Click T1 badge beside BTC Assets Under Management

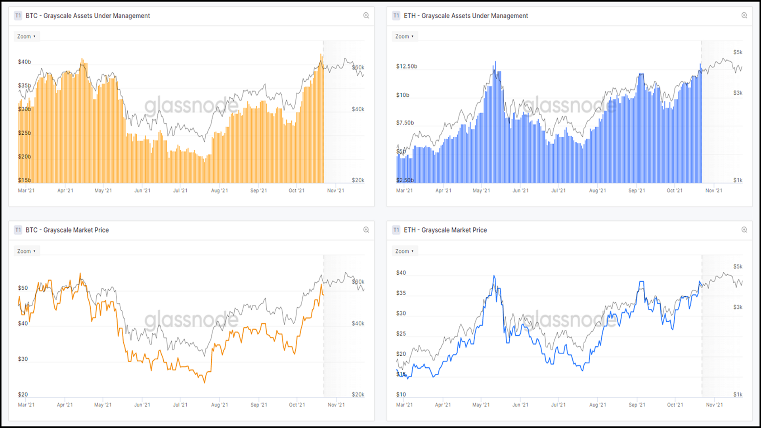click(x=18, y=15)
